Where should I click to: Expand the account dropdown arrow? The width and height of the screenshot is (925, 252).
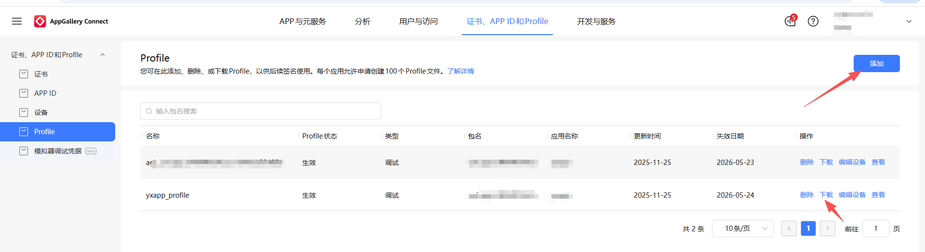(x=909, y=21)
